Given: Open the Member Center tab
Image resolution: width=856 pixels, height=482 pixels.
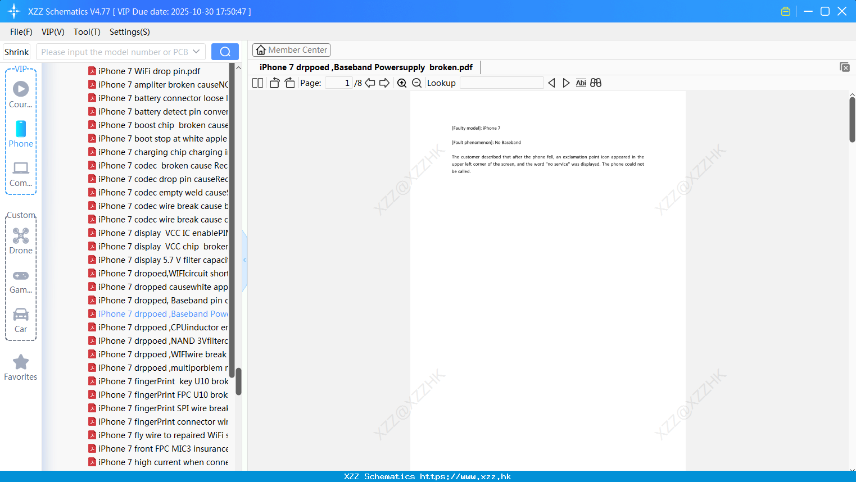Looking at the screenshot, I should 291,50.
